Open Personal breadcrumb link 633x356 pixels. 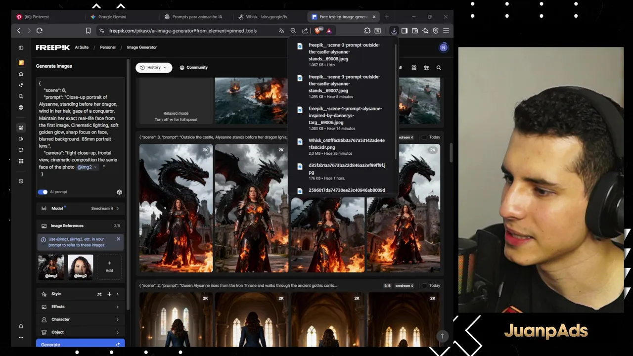[108, 47]
